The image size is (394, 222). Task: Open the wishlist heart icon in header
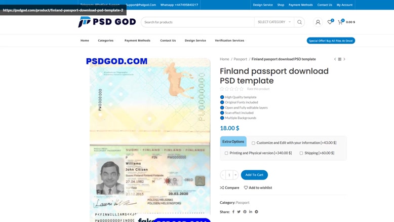[330, 22]
